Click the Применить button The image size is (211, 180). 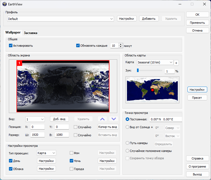point(197,23)
